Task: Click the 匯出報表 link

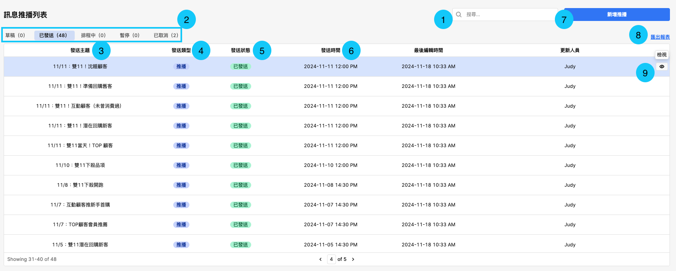Action: (x=660, y=37)
